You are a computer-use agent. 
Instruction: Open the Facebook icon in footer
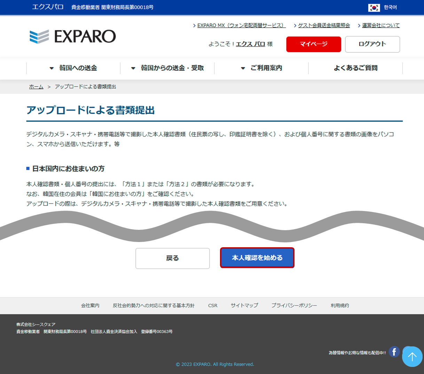pyautogui.click(x=394, y=352)
